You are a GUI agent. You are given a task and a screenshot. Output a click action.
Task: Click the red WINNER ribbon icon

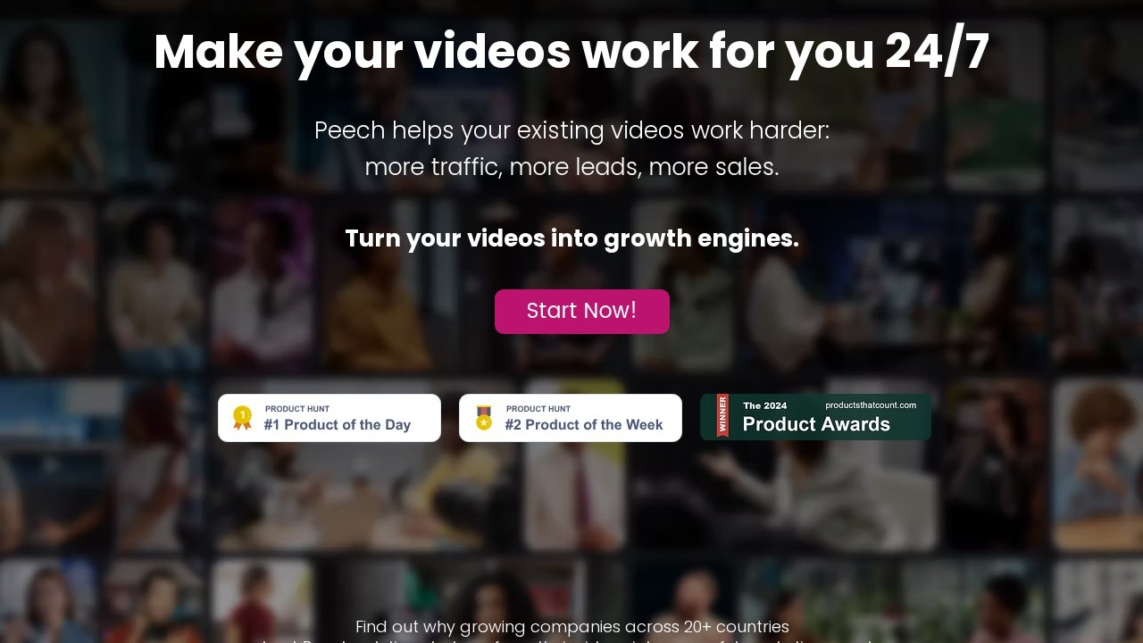[722, 415]
